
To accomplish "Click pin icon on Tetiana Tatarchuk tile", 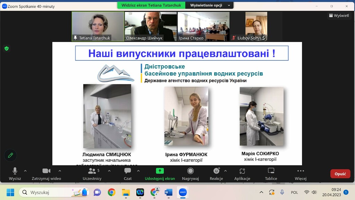I will click(x=75, y=38).
